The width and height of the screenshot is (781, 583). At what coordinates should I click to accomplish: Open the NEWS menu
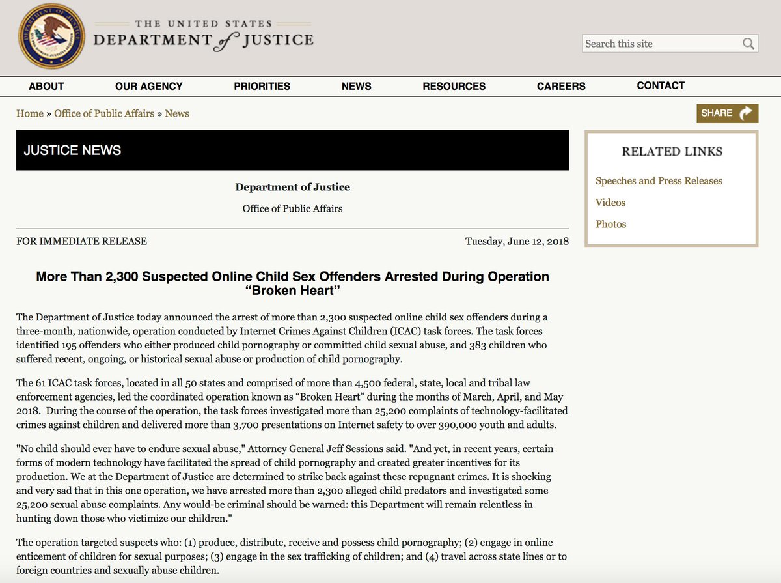pyautogui.click(x=357, y=86)
